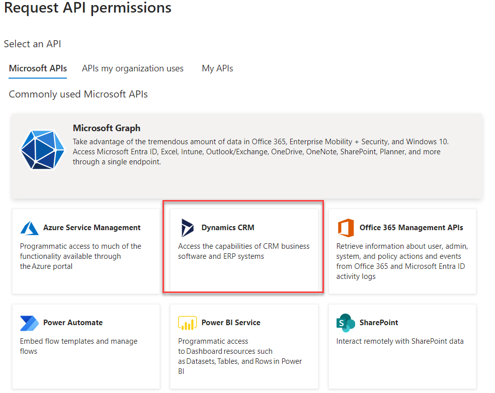
Task: Click the Power Automate logo icon
Action: 29,323
